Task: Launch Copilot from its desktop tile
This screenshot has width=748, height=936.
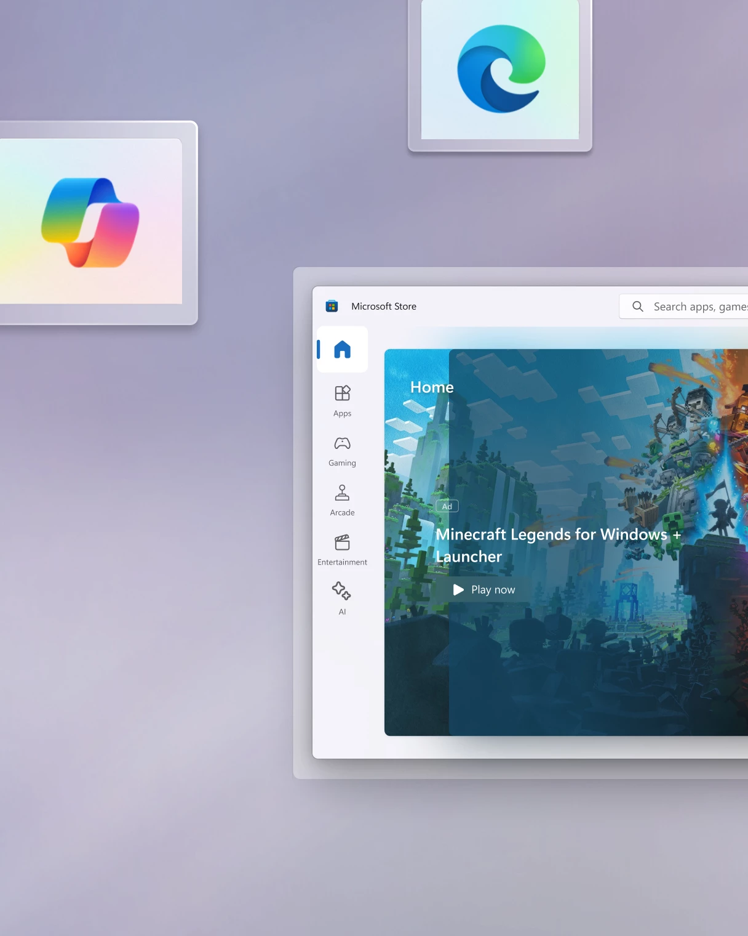Action: pos(91,220)
